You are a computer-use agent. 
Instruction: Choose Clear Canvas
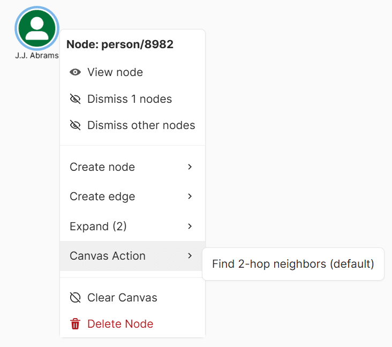tap(132, 298)
